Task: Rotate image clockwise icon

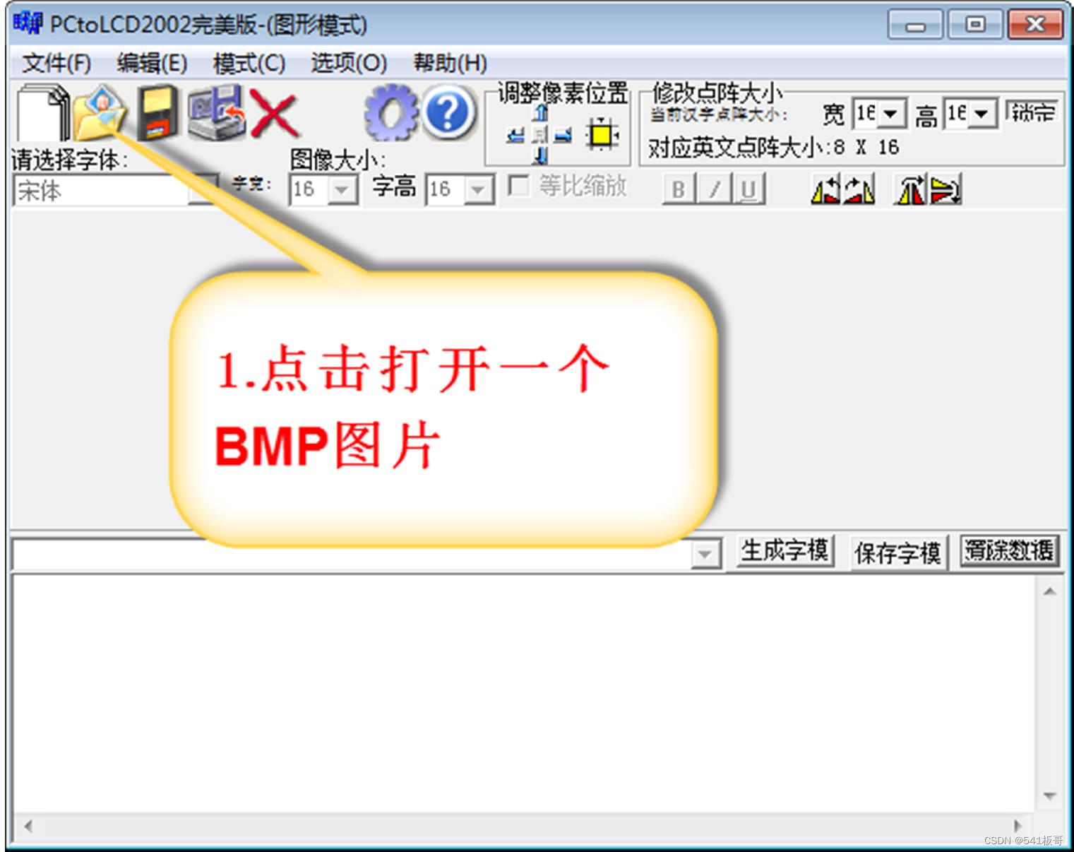Action: click(859, 189)
